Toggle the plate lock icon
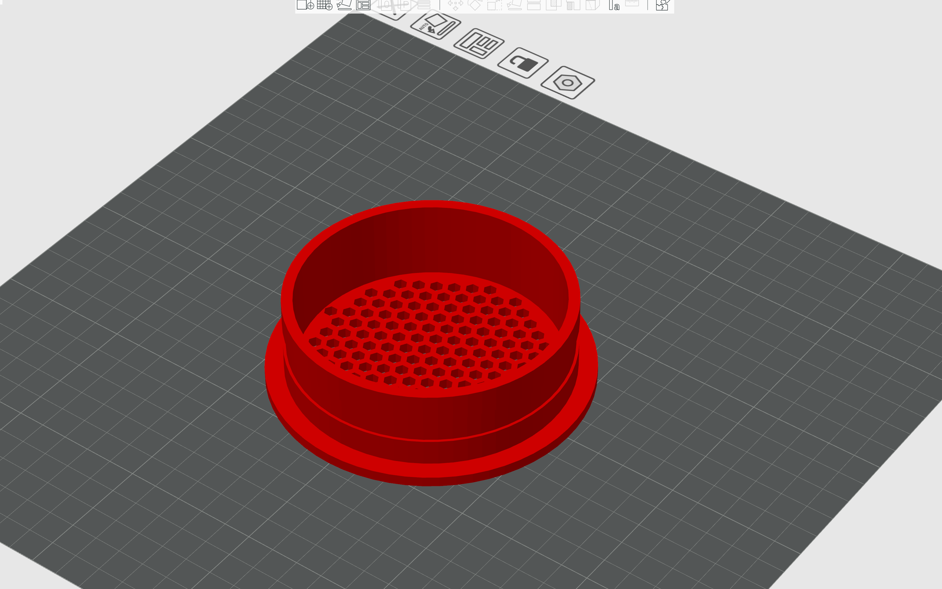 [523, 63]
